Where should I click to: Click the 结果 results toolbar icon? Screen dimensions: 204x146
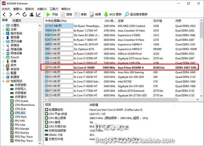[x=92, y=14]
